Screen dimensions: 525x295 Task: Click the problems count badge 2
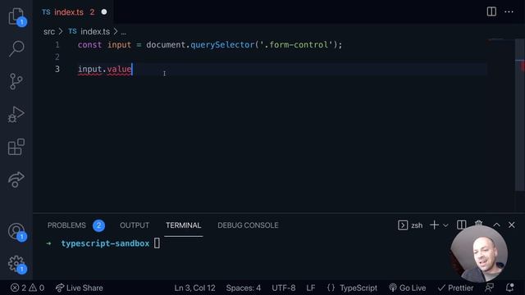pyautogui.click(x=98, y=225)
